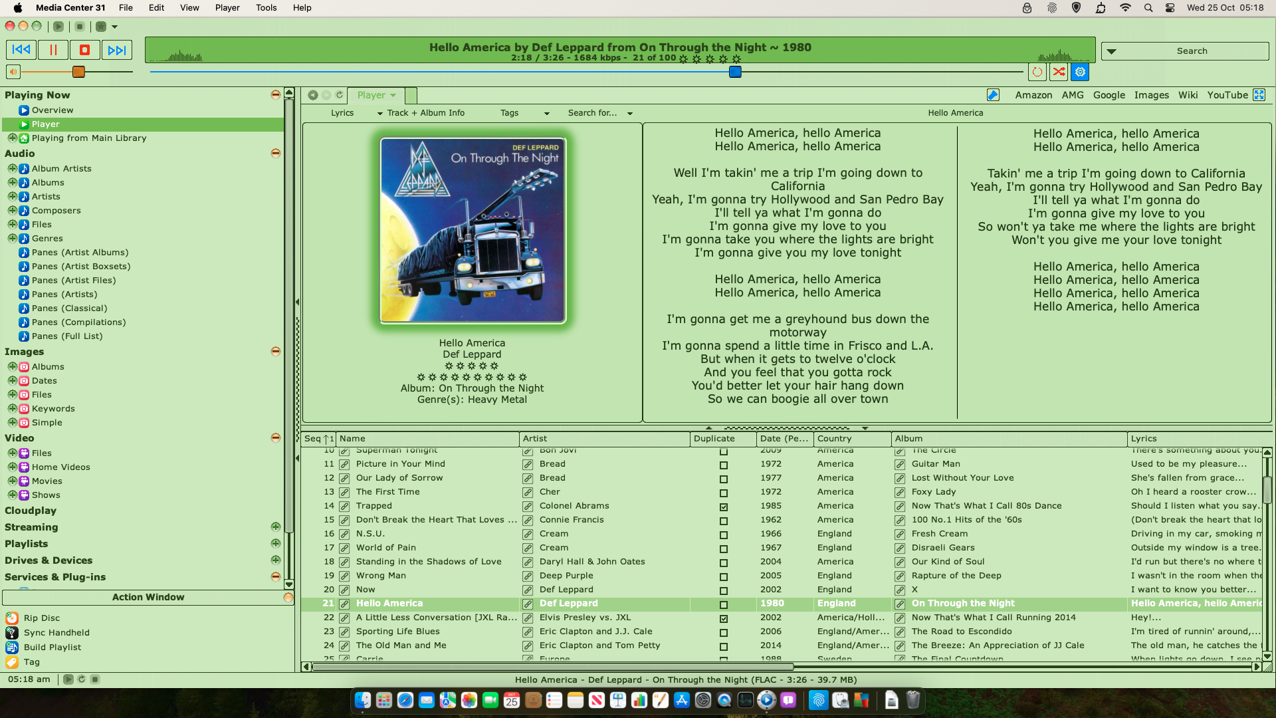Click status bar play icon
The height and width of the screenshot is (718, 1276).
pos(68,679)
